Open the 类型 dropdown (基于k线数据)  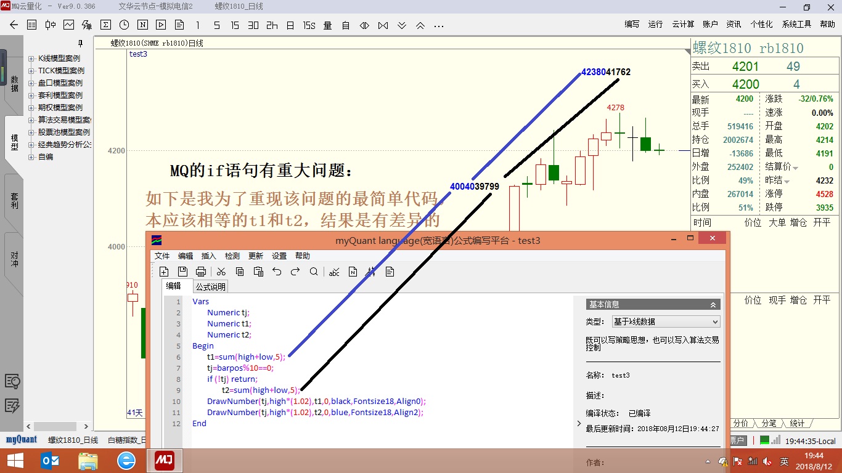point(665,321)
